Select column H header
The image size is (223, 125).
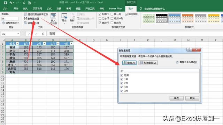(x=107, y=40)
